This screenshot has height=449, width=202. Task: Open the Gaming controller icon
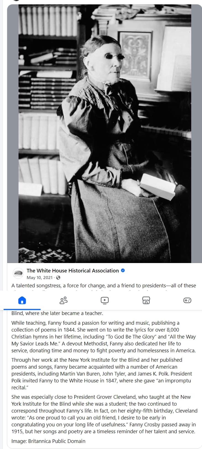[x=187, y=300]
